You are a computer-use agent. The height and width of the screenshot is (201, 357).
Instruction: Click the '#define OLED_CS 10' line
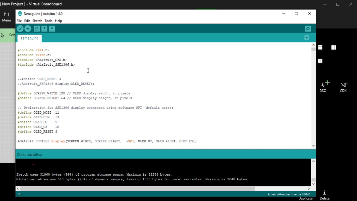click(38, 127)
